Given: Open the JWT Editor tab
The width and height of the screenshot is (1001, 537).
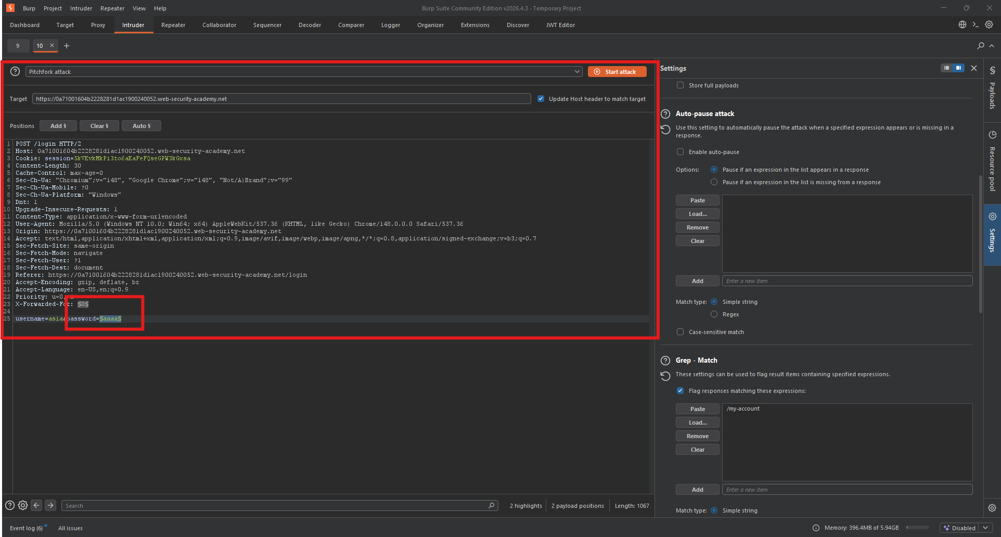Looking at the screenshot, I should click(560, 25).
